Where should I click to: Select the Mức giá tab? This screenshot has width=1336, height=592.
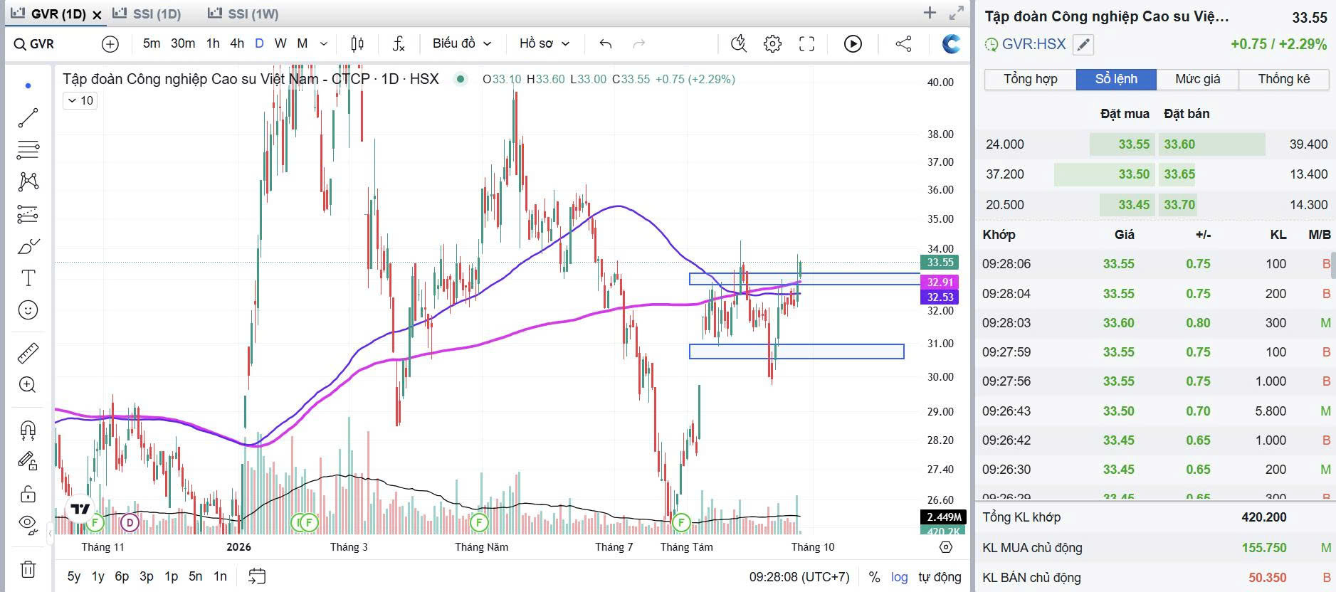[x=1197, y=79]
